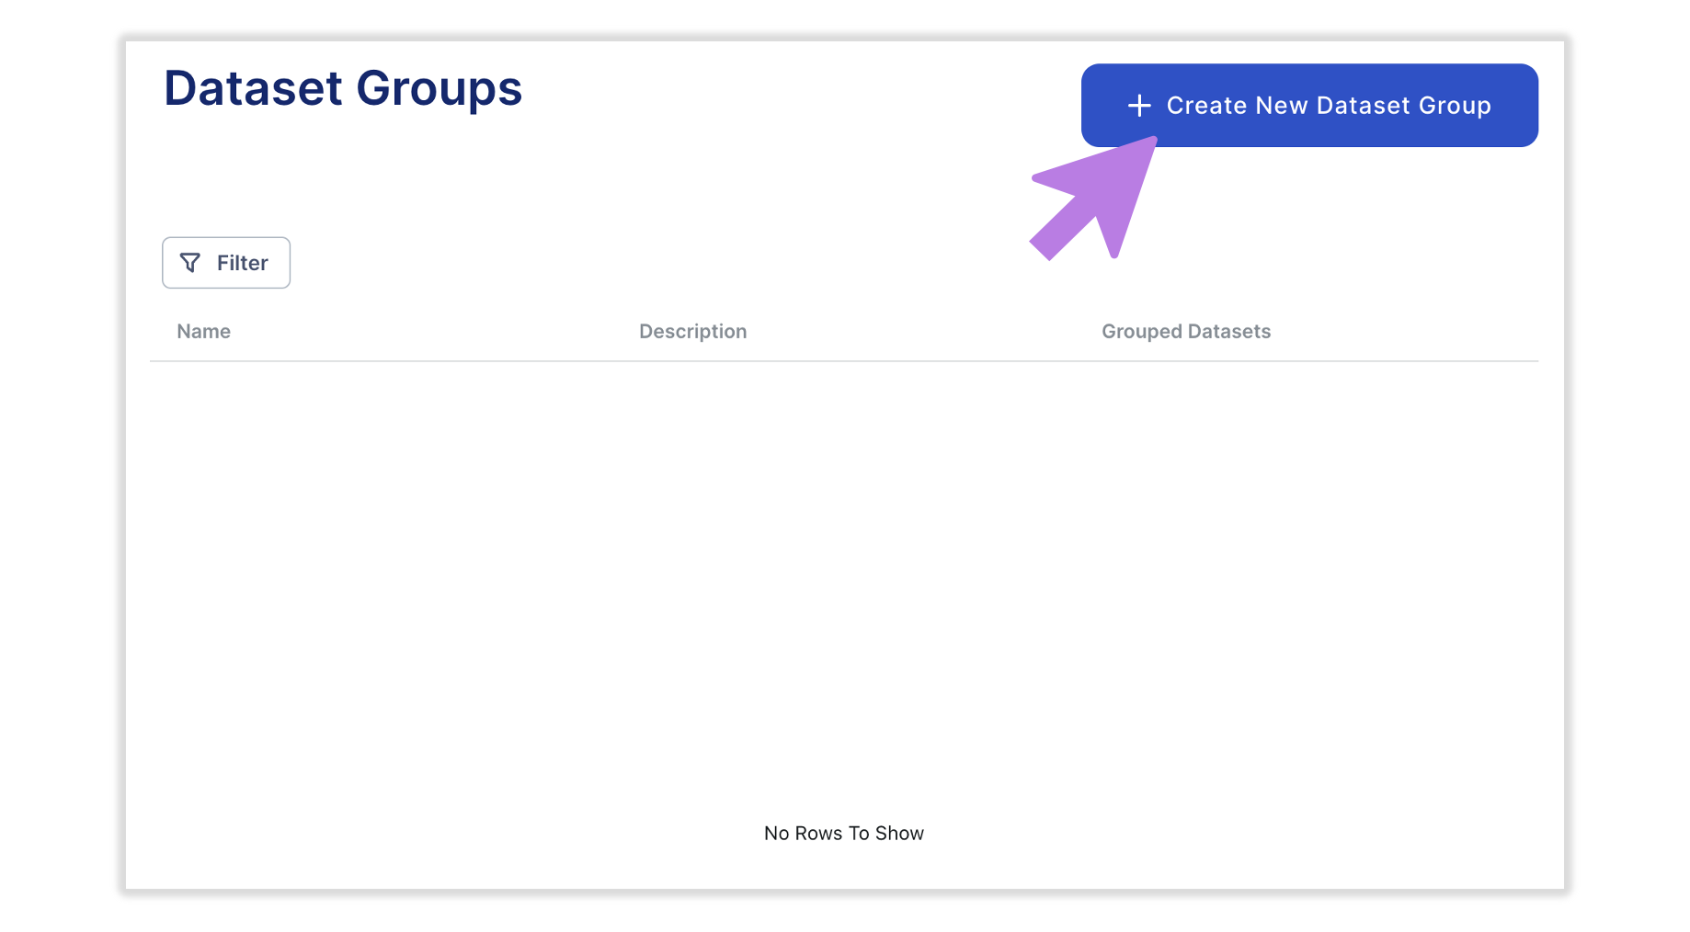Click the tip of the purple arrow
This screenshot has height=932, width=1690.
click(1153, 141)
